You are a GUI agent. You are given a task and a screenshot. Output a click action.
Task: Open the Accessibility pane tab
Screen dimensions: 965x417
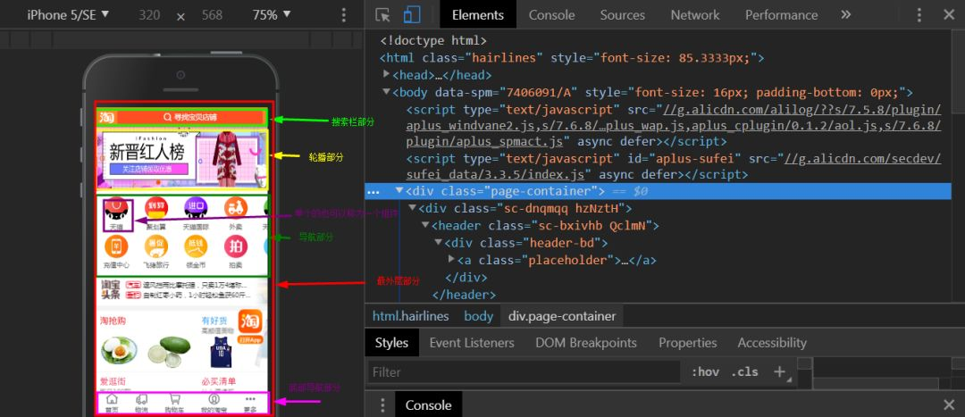pos(772,343)
